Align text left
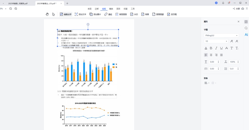 (x=206, y=55)
